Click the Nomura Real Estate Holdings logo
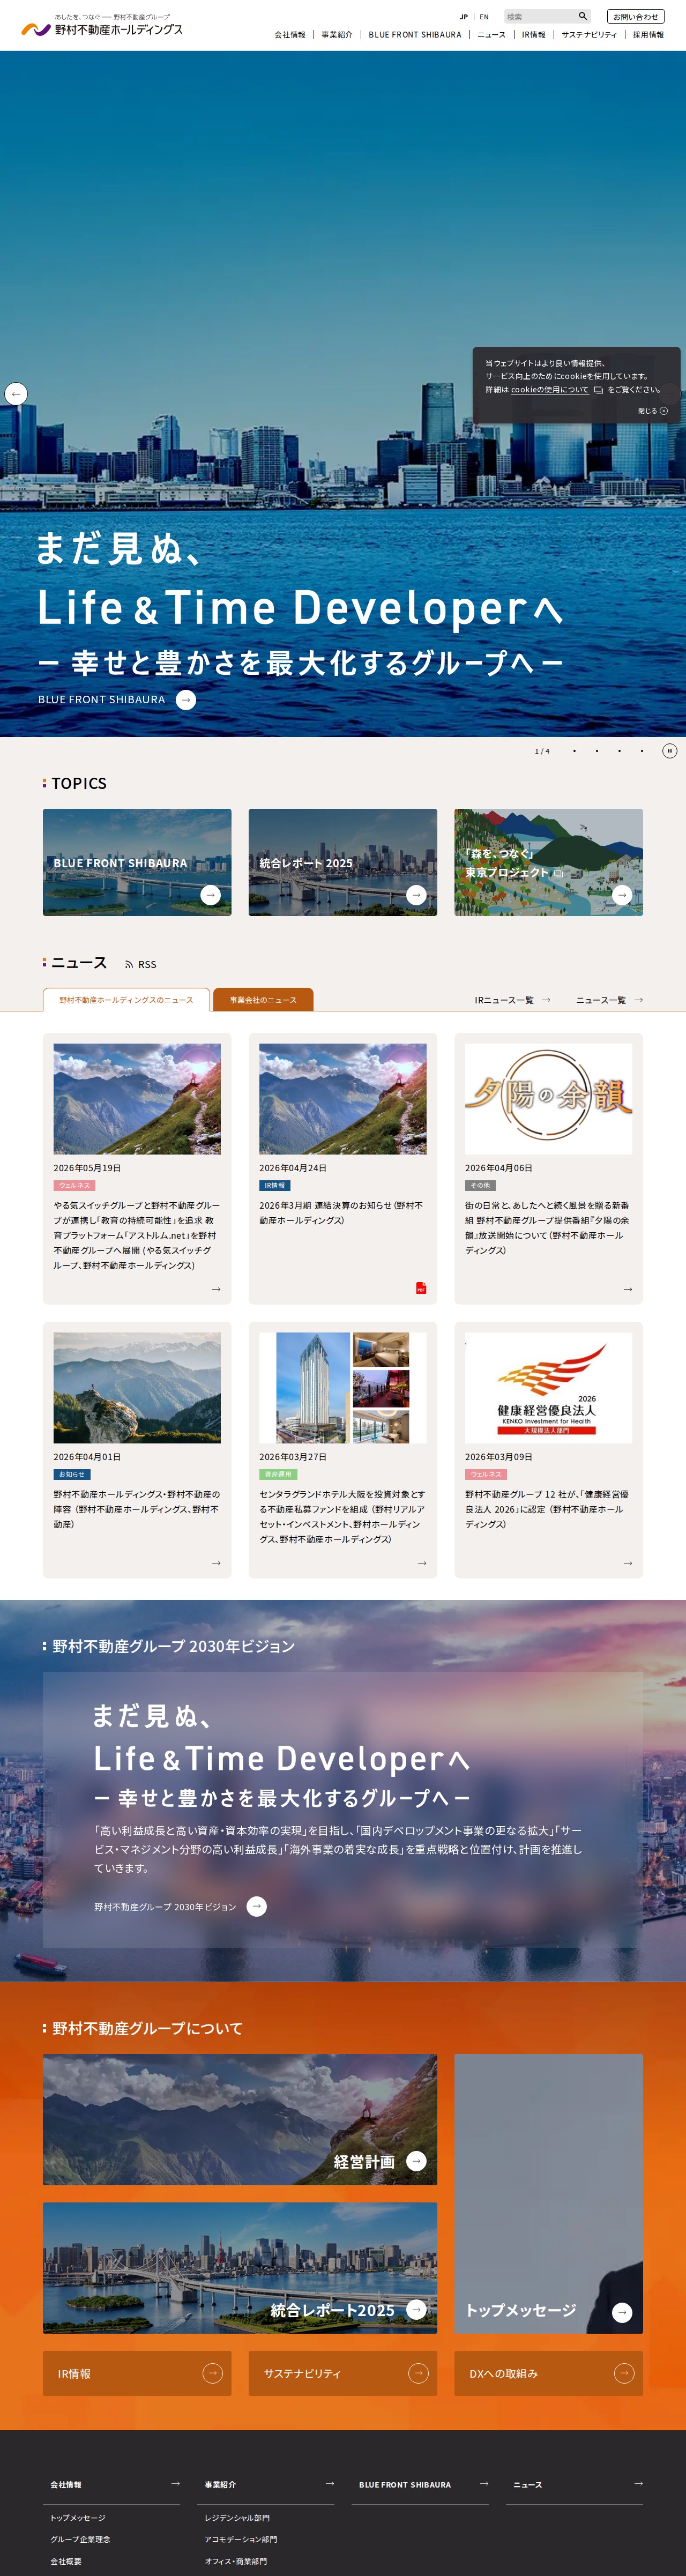The image size is (686, 2576). click(102, 26)
